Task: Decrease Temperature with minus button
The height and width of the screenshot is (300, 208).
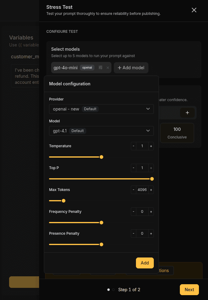Action: (x=134, y=146)
